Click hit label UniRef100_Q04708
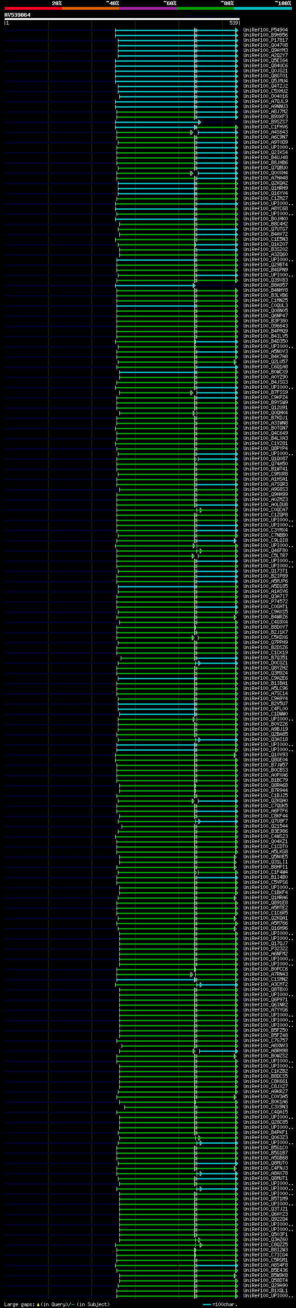The image size is (296, 1308). click(x=265, y=45)
